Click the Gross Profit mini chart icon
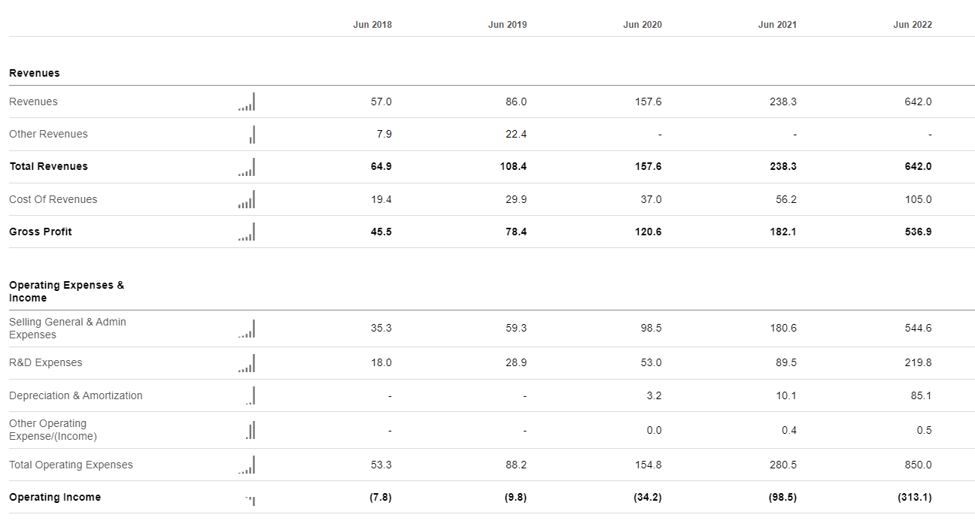Screen dimensions: 975x530 pos(247,232)
